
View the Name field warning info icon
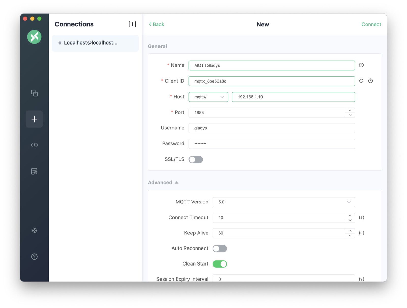361,65
